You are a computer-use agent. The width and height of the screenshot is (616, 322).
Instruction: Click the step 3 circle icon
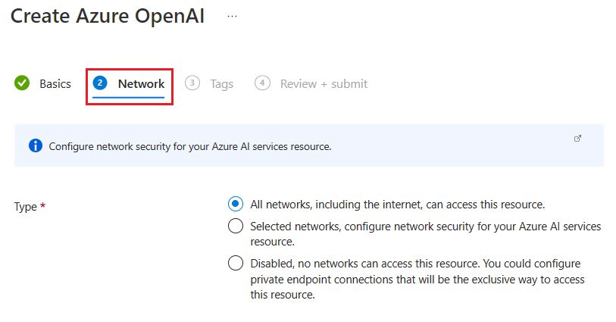192,83
